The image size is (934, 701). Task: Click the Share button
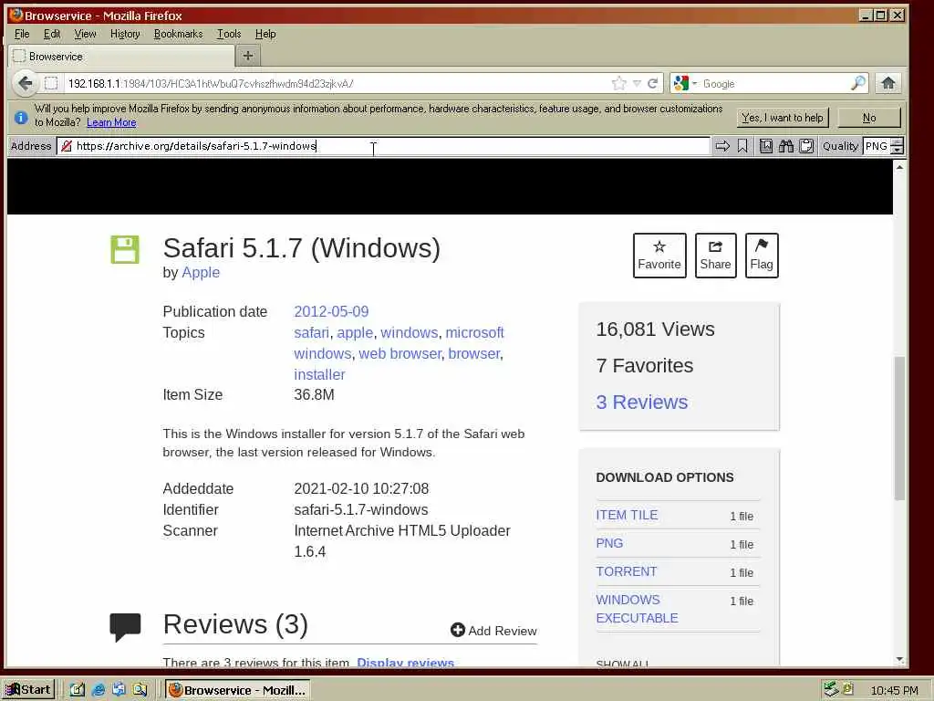715,256
